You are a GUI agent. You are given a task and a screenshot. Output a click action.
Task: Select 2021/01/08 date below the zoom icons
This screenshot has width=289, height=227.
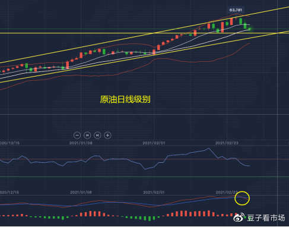[x=81, y=143]
